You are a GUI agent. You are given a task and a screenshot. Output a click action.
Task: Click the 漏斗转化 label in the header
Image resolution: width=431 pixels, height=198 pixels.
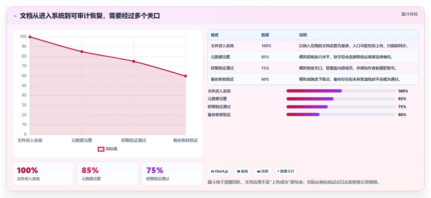pos(409,14)
